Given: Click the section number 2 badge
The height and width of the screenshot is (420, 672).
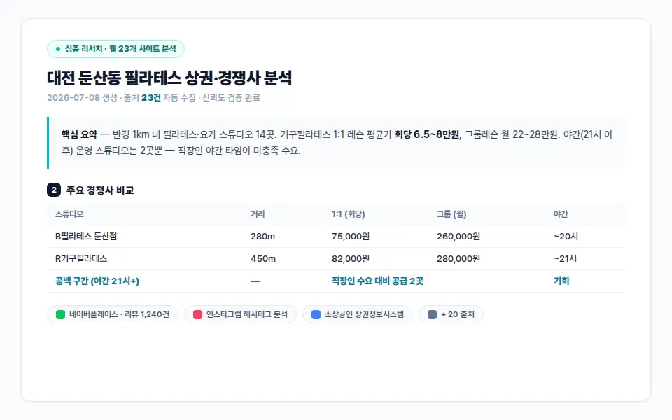Looking at the screenshot, I should click(54, 190).
